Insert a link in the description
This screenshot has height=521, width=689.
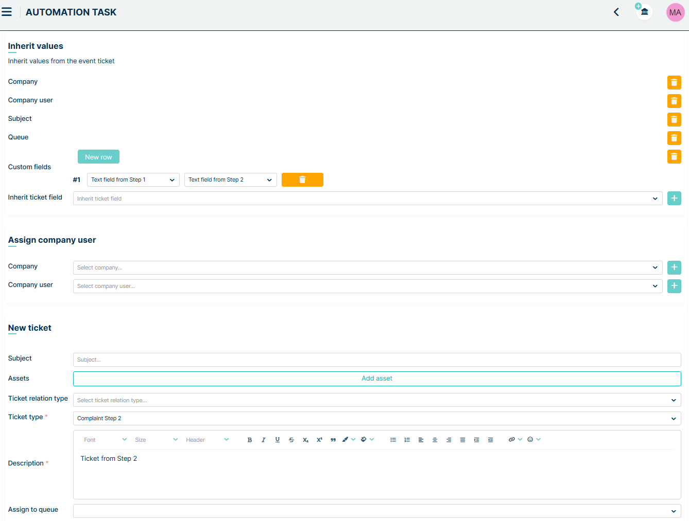click(x=511, y=440)
